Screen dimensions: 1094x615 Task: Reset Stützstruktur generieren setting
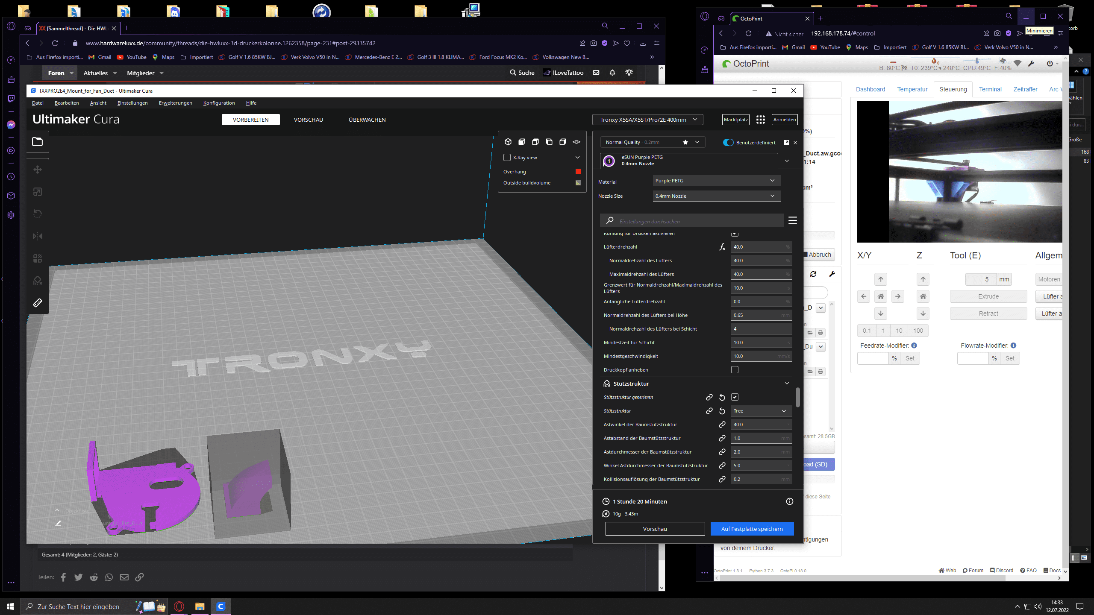click(x=722, y=397)
